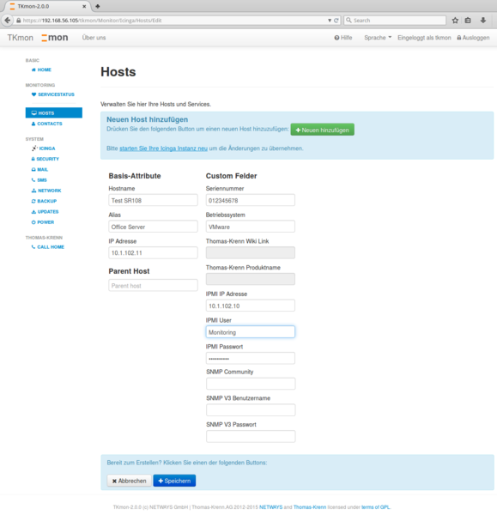Image resolution: width=497 pixels, height=515 pixels.
Task: Open the URL bar history dropdown arrow
Action: click(x=330, y=21)
